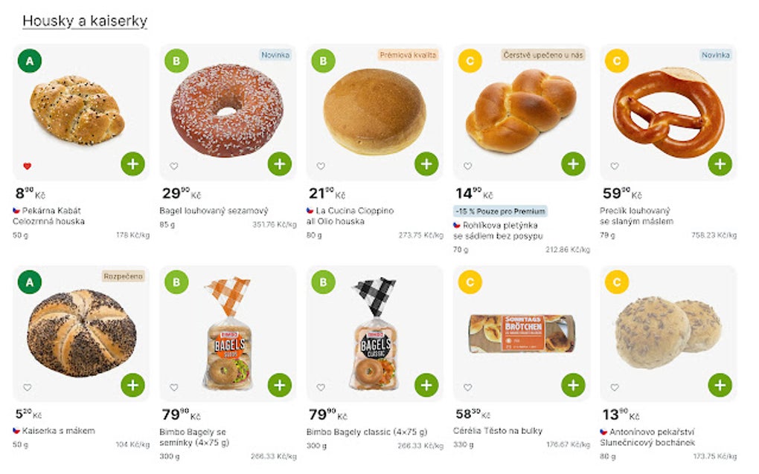This screenshot has height=474, width=759.
Task: View the sesame bagel product image
Action: pos(227,110)
